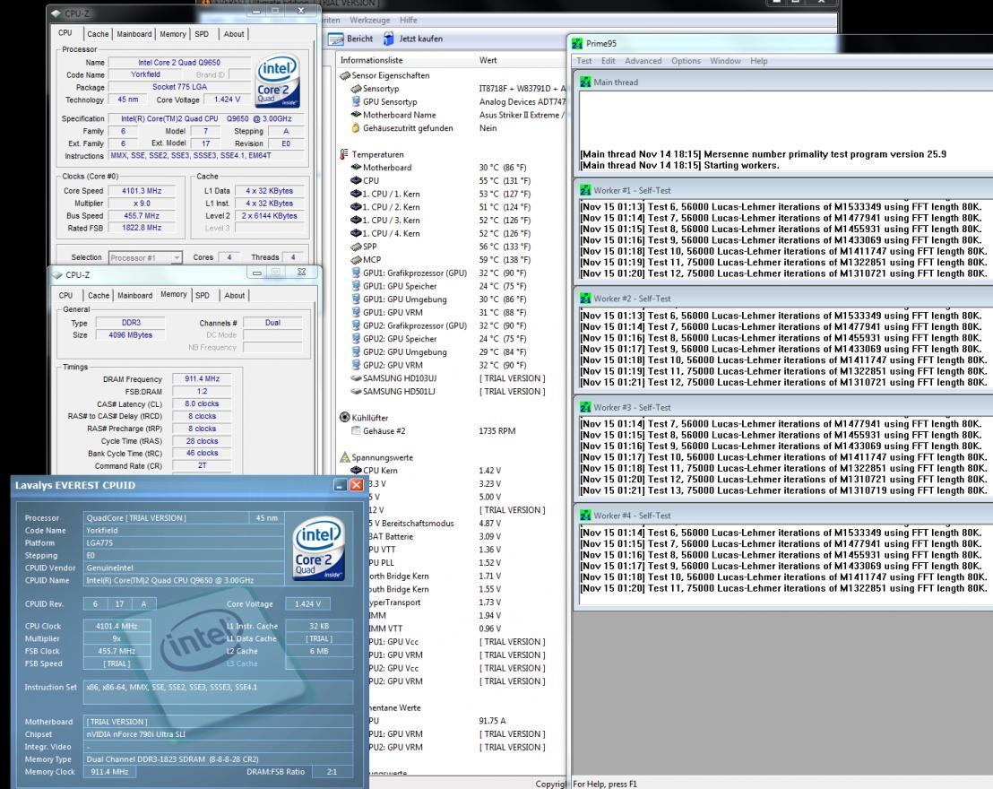Screen dimensions: 993x789
Task: Click the Informationsliste column header
Action: coord(371,61)
